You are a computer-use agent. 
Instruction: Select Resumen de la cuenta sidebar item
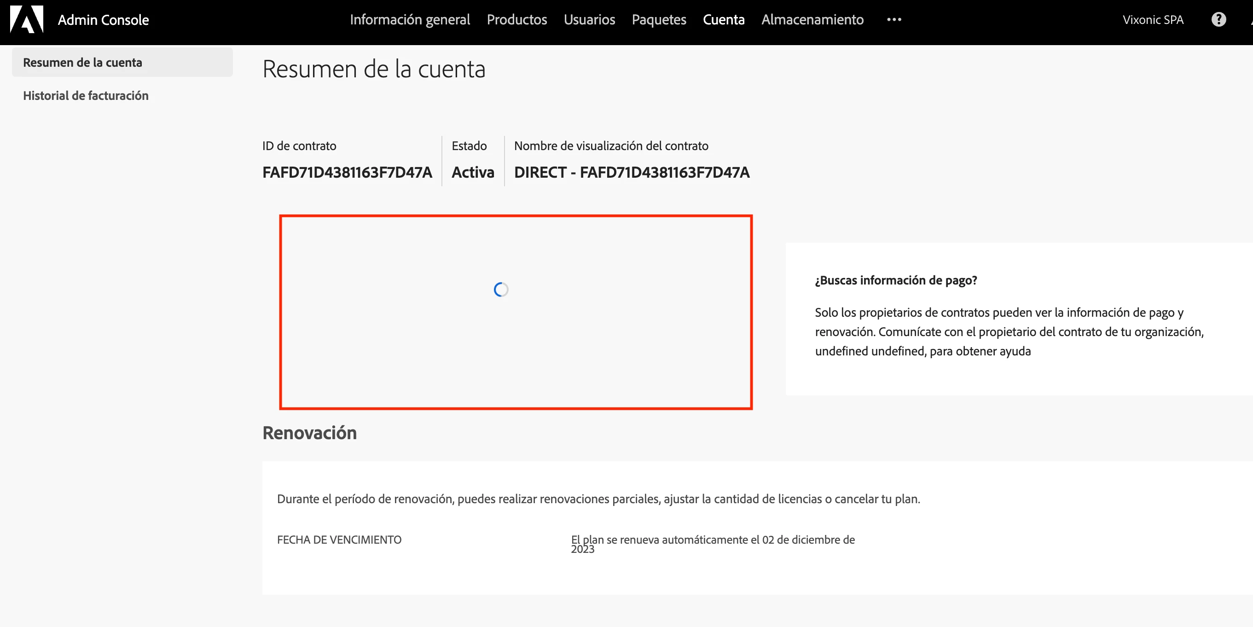[83, 62]
